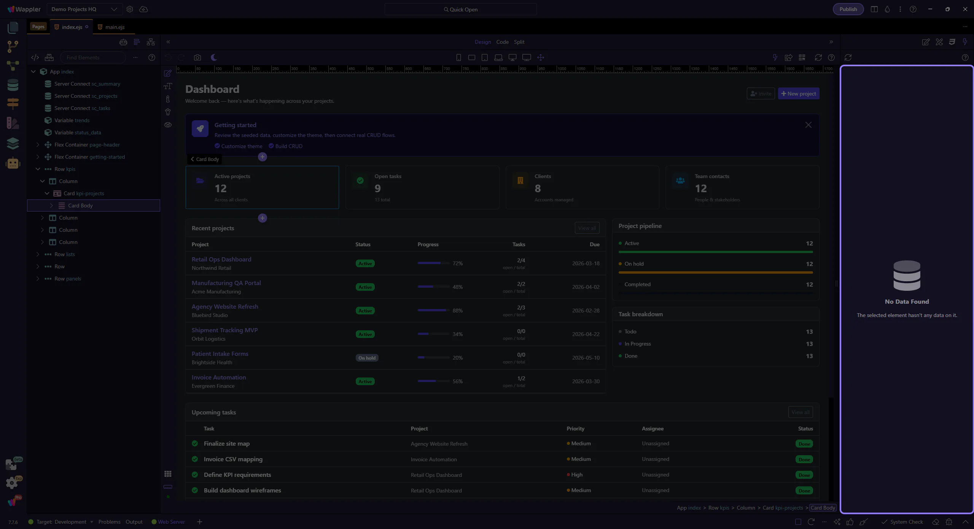This screenshot has width=974, height=529.
Task: Open the code view brackets icon
Action: (x=35, y=57)
